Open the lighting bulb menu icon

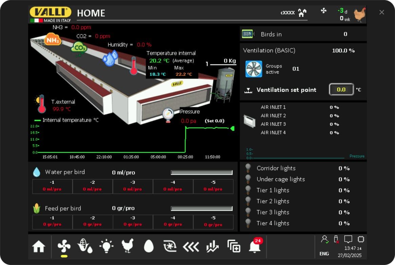pyautogui.click(x=106, y=246)
